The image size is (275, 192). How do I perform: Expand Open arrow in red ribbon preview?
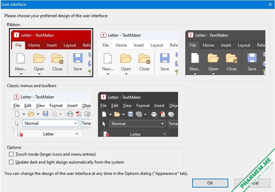(39, 74)
